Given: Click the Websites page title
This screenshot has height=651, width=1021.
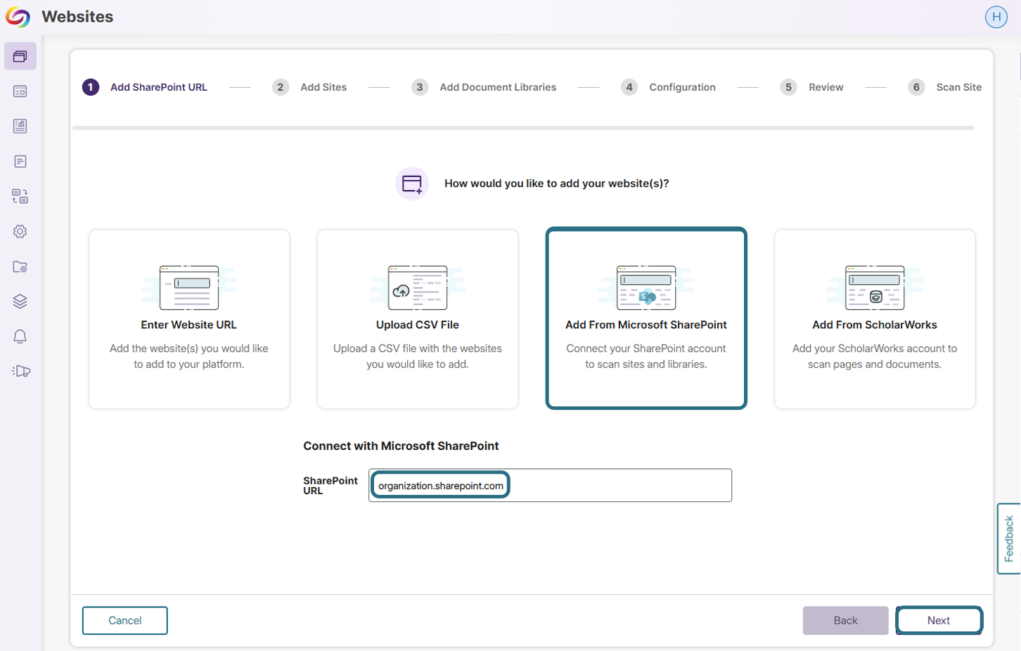Looking at the screenshot, I should click(x=77, y=17).
